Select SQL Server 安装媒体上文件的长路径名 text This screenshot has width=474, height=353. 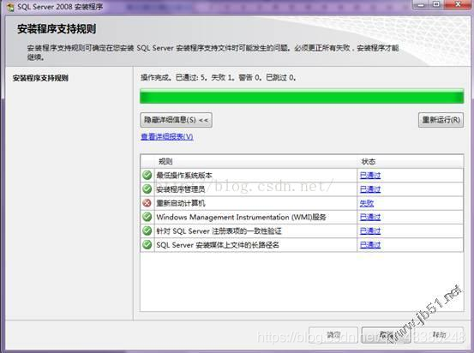click(218, 245)
